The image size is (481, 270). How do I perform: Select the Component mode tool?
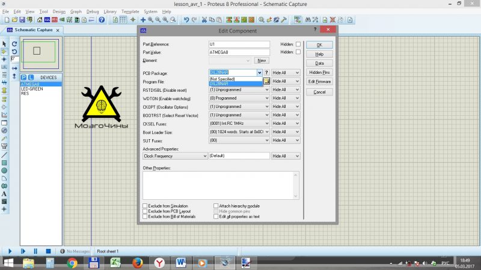(4, 52)
